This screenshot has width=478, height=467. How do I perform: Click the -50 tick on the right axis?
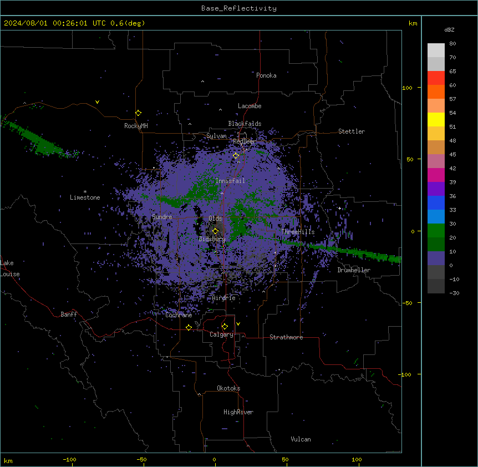coord(407,303)
